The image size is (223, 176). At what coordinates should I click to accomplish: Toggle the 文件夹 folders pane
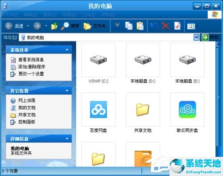(95, 26)
